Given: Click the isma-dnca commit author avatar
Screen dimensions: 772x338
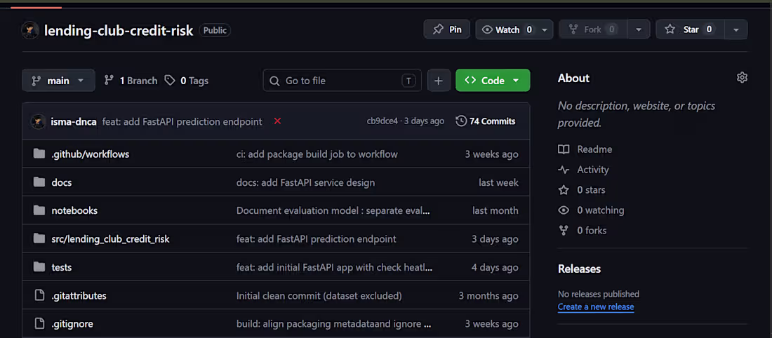Looking at the screenshot, I should [39, 121].
